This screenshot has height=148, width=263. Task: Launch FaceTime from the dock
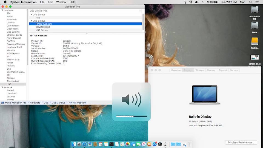pyautogui.click(x=139, y=144)
